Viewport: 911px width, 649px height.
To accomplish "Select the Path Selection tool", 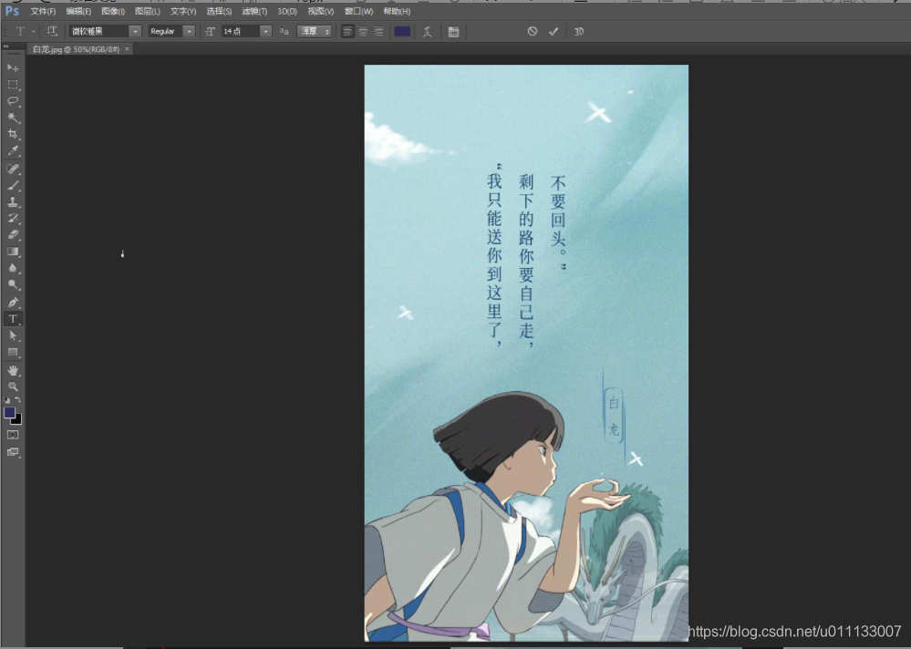I will pos(13,335).
